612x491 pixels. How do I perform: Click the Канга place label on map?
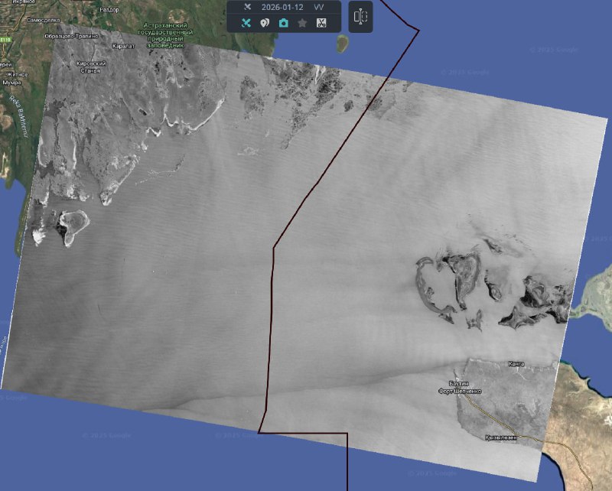click(x=516, y=364)
